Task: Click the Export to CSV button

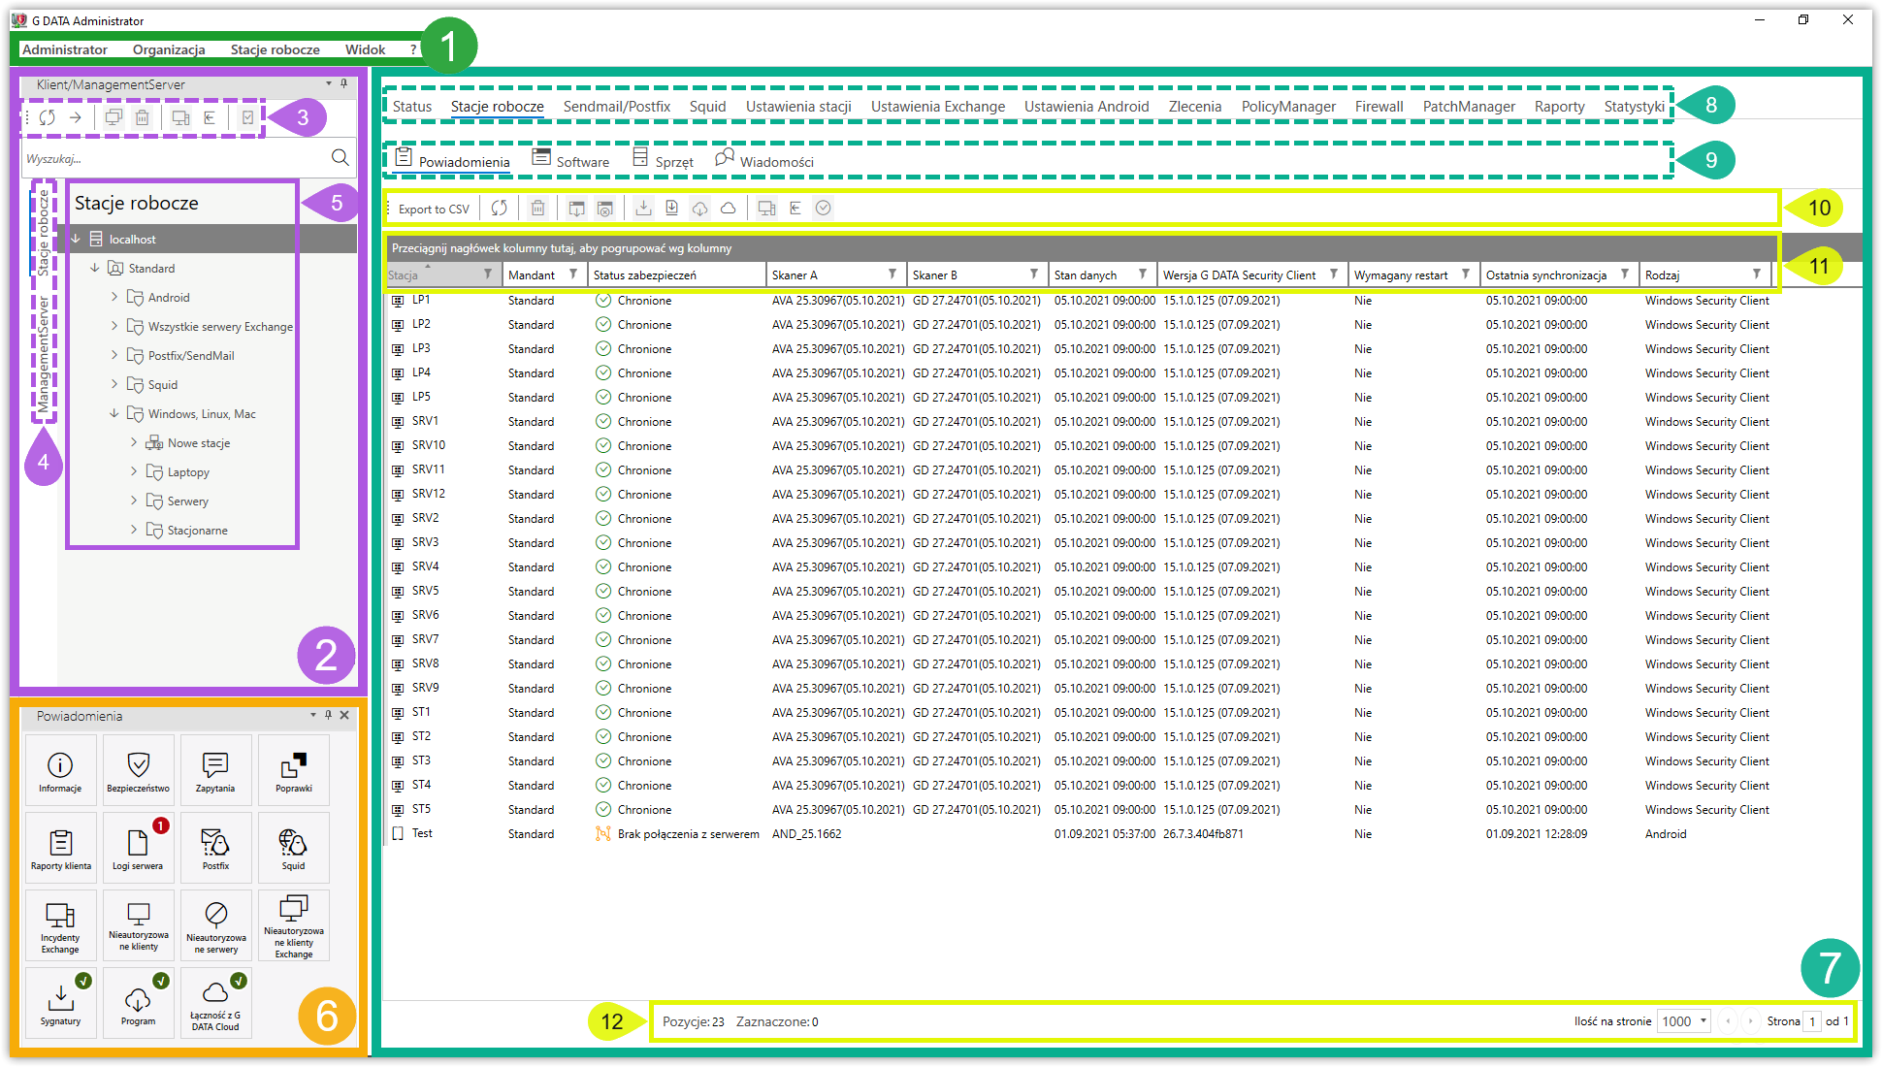Action: tap(434, 209)
